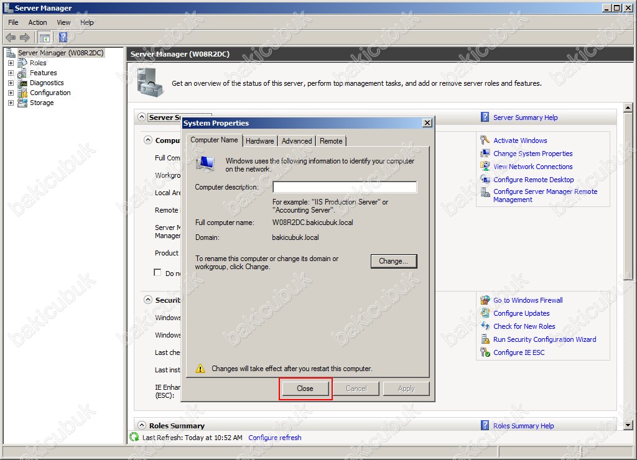Expand the Configuration tree node
The image size is (637, 460).
coord(11,93)
